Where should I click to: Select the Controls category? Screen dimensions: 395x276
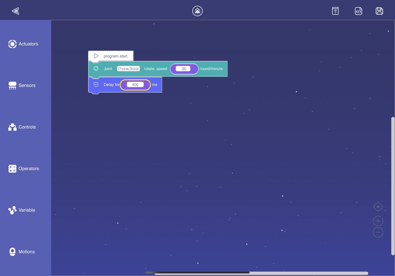click(22, 127)
